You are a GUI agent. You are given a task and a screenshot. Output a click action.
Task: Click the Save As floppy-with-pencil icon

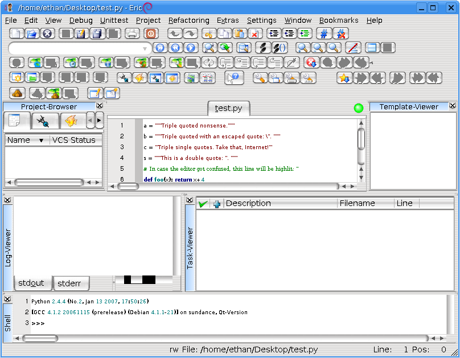click(81, 34)
